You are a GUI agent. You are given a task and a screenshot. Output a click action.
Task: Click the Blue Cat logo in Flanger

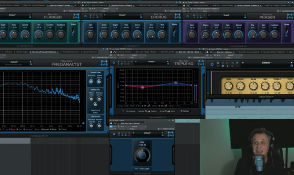tap(76, 16)
